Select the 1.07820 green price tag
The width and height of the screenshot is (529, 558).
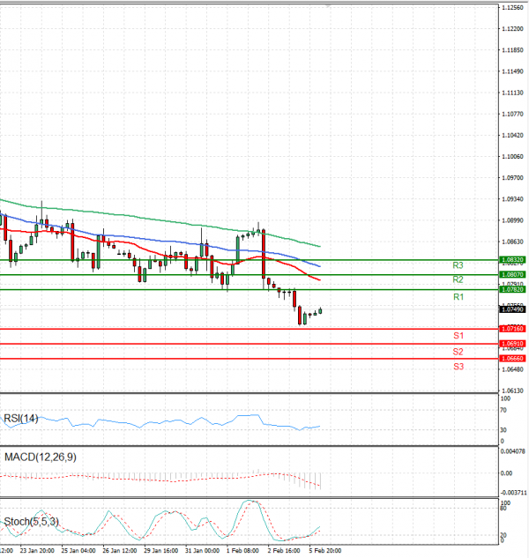(512, 290)
